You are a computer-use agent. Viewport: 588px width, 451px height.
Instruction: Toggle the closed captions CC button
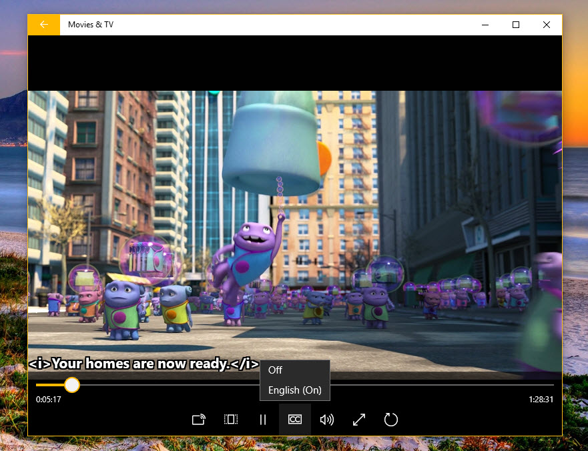coord(295,419)
